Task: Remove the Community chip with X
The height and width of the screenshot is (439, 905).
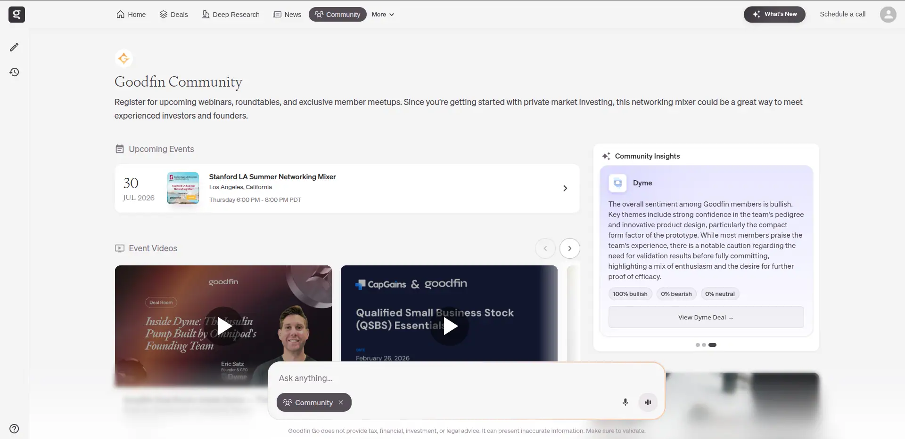Action: tap(341, 402)
